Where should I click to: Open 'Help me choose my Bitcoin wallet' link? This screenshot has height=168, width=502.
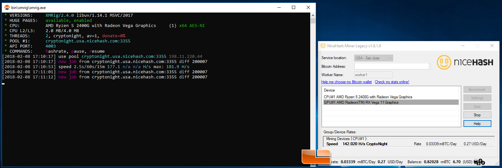pyautogui.click(x=347, y=82)
